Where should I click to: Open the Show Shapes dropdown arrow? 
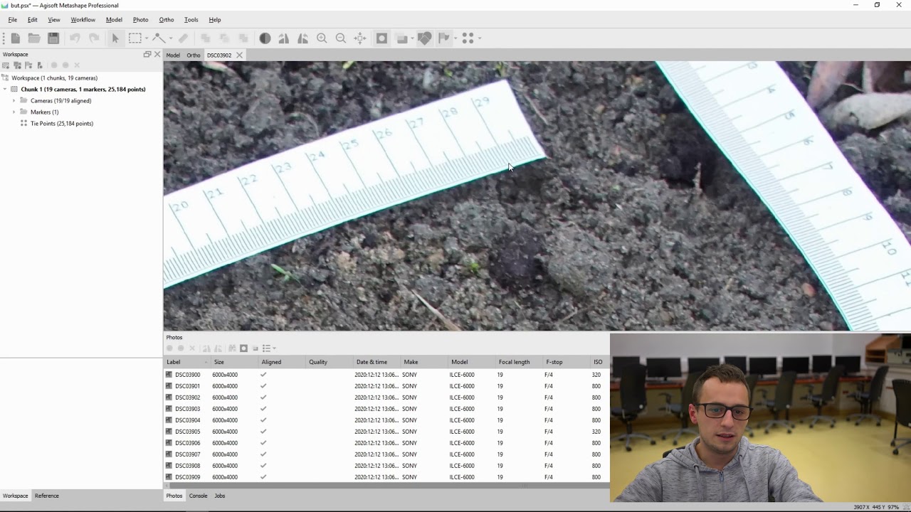pos(412,38)
